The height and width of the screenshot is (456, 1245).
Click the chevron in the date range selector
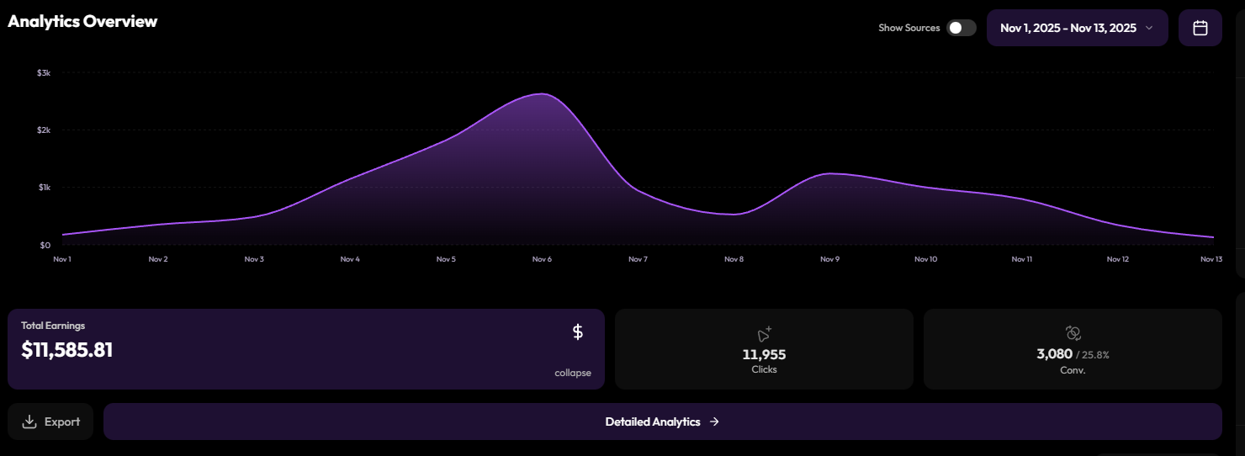point(1149,28)
